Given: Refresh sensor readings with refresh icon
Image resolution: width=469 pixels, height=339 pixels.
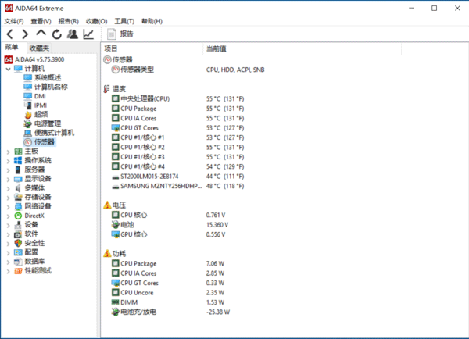Looking at the screenshot, I should 57,34.
